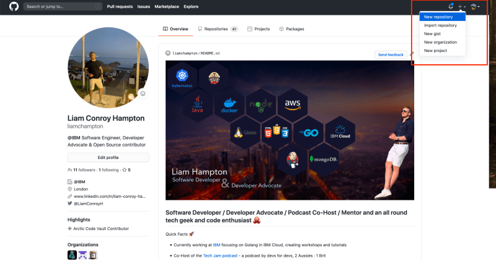This screenshot has height=261, width=496.
Task: Open the LinkedIn profile URL link
Action: (110, 196)
